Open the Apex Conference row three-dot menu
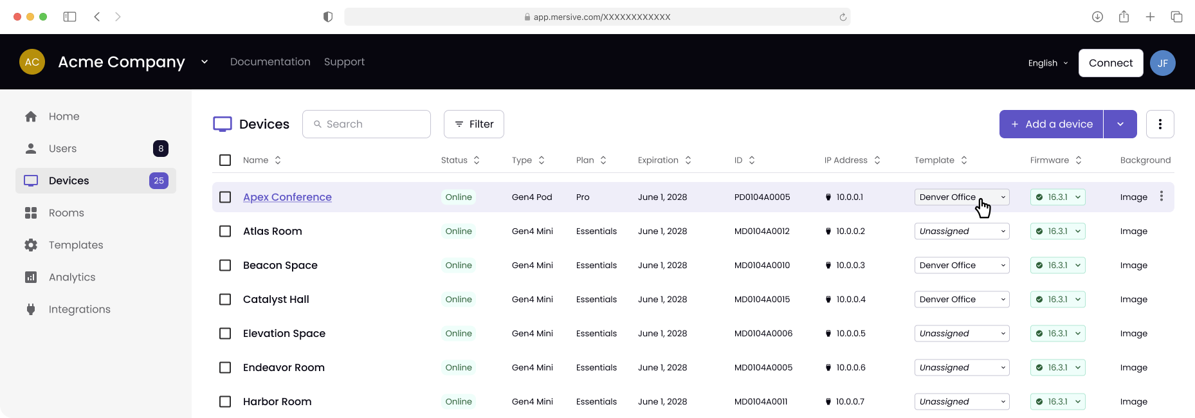Viewport: 1195px width, 418px height. click(1162, 196)
